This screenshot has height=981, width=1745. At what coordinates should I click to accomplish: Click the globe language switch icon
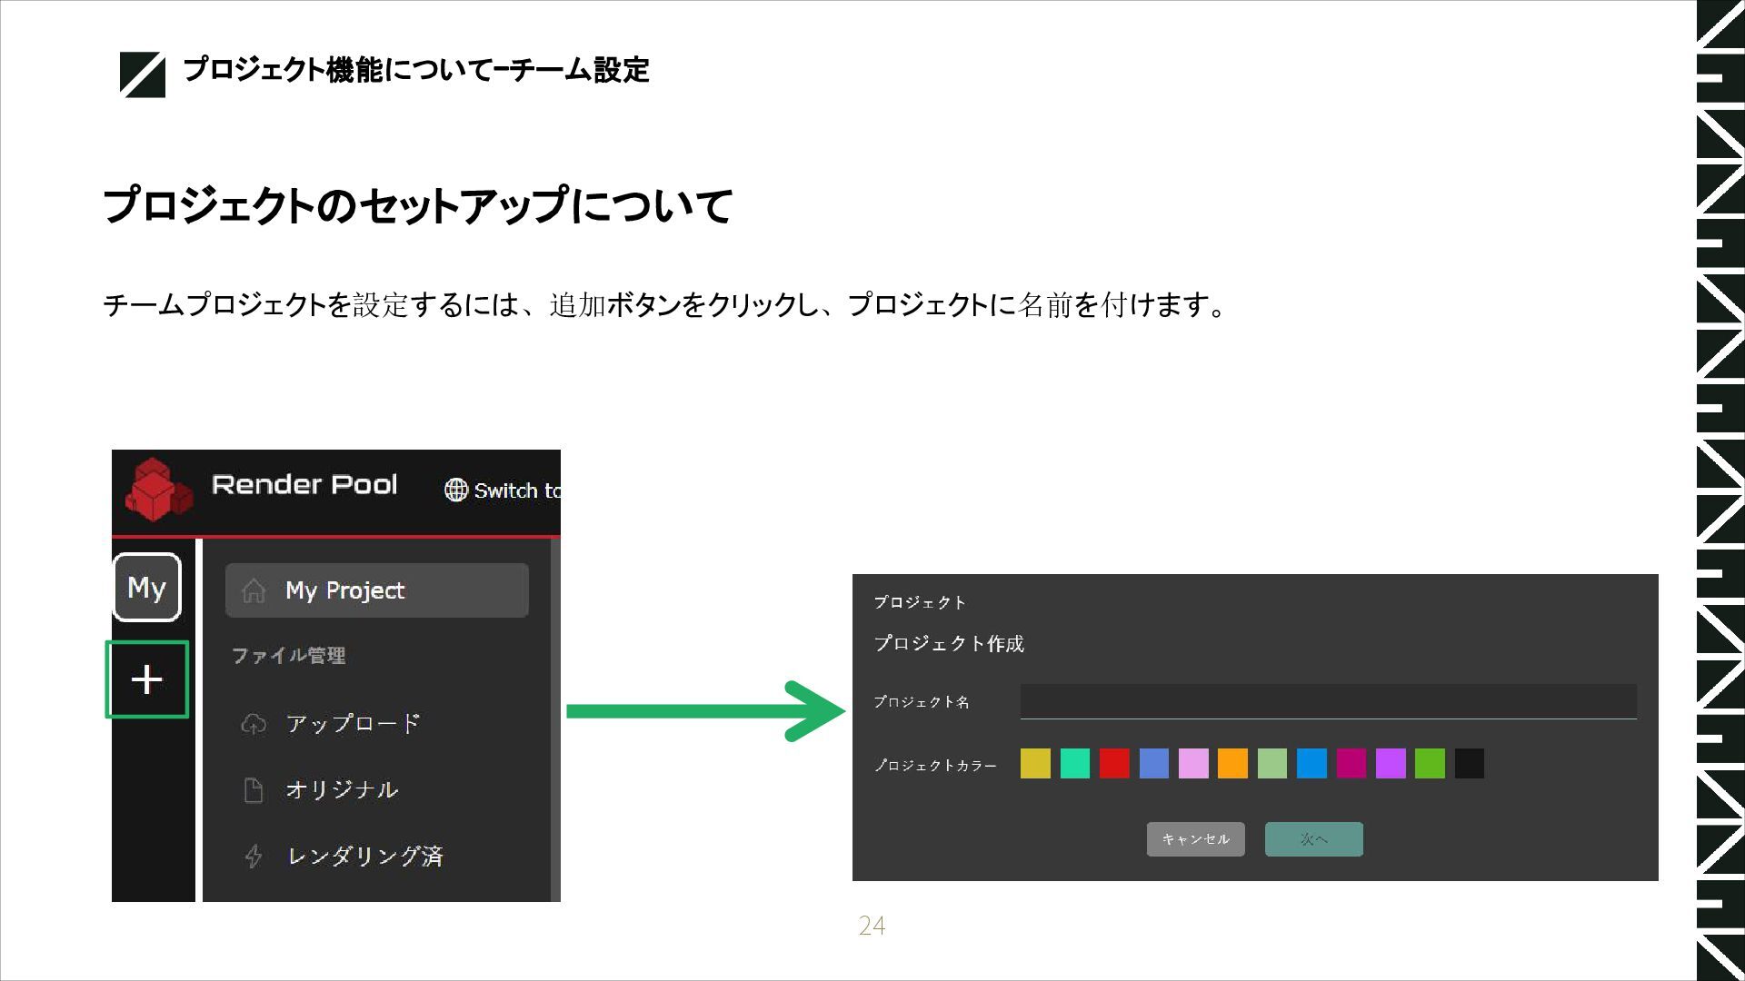point(455,490)
